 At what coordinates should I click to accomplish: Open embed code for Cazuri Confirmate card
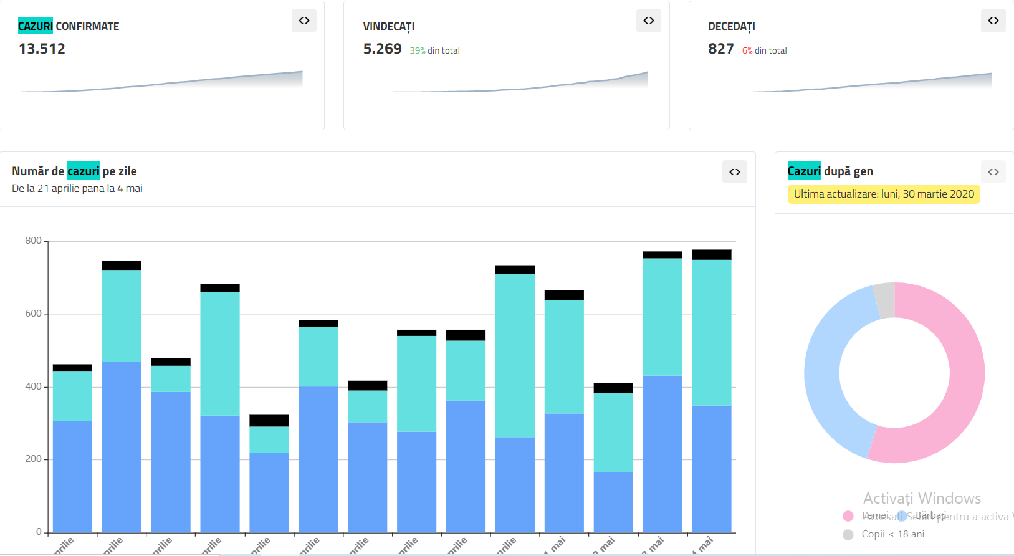pos(304,21)
